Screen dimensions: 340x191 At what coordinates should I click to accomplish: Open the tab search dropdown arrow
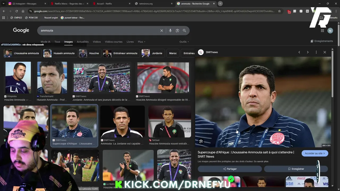point(3,3)
